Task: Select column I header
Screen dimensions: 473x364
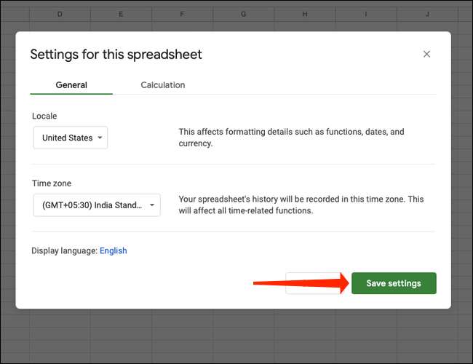Action: click(365, 14)
